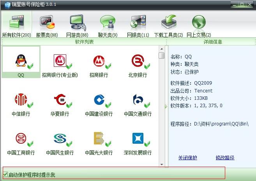Select the QQ penguin icon
Viewport: 256px width, 181px height.
(21, 60)
